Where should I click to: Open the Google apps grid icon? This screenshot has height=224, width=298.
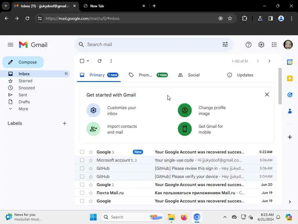click(274, 45)
